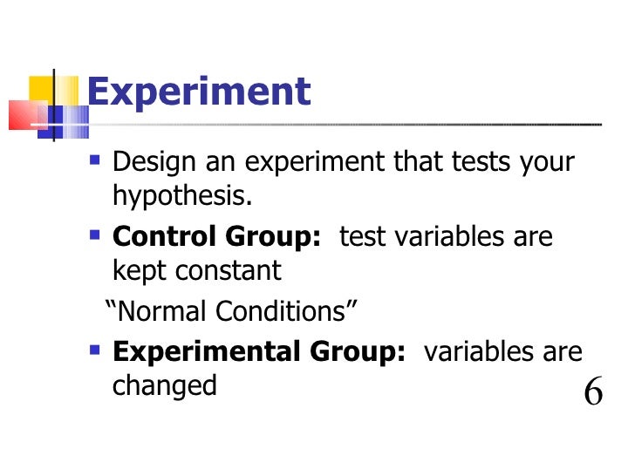Screen dimensions: 635x476
Task: Click the yellow square in title graphic
Action: pyautogui.click(x=40, y=91)
